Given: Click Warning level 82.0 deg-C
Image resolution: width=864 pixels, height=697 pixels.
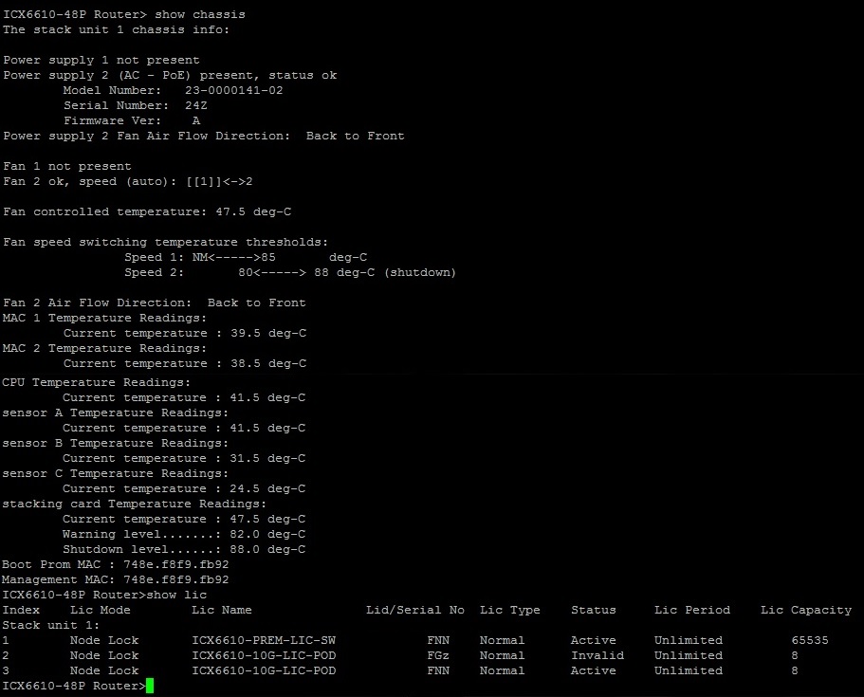Looking at the screenshot, I should tap(183, 535).
